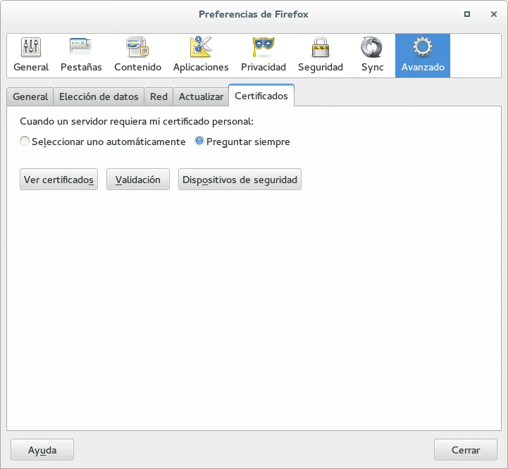This screenshot has width=508, height=469.
Task: Switch to the Seguridad padlock section
Action: [320, 55]
